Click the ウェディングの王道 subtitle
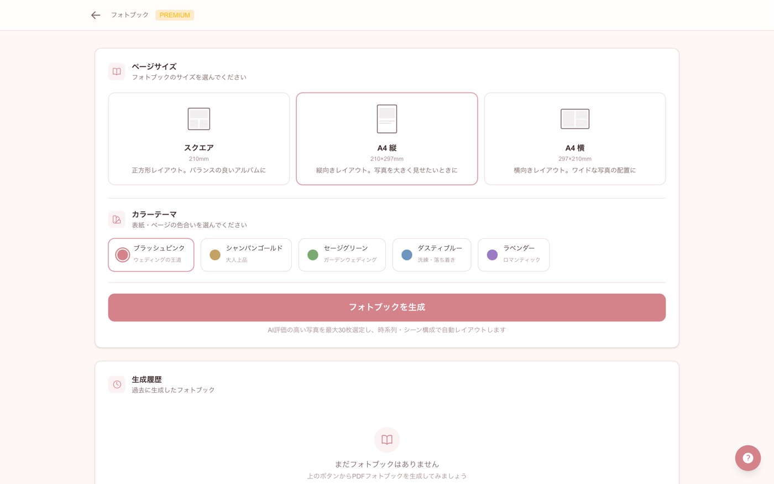The height and width of the screenshot is (484, 774). point(158,260)
